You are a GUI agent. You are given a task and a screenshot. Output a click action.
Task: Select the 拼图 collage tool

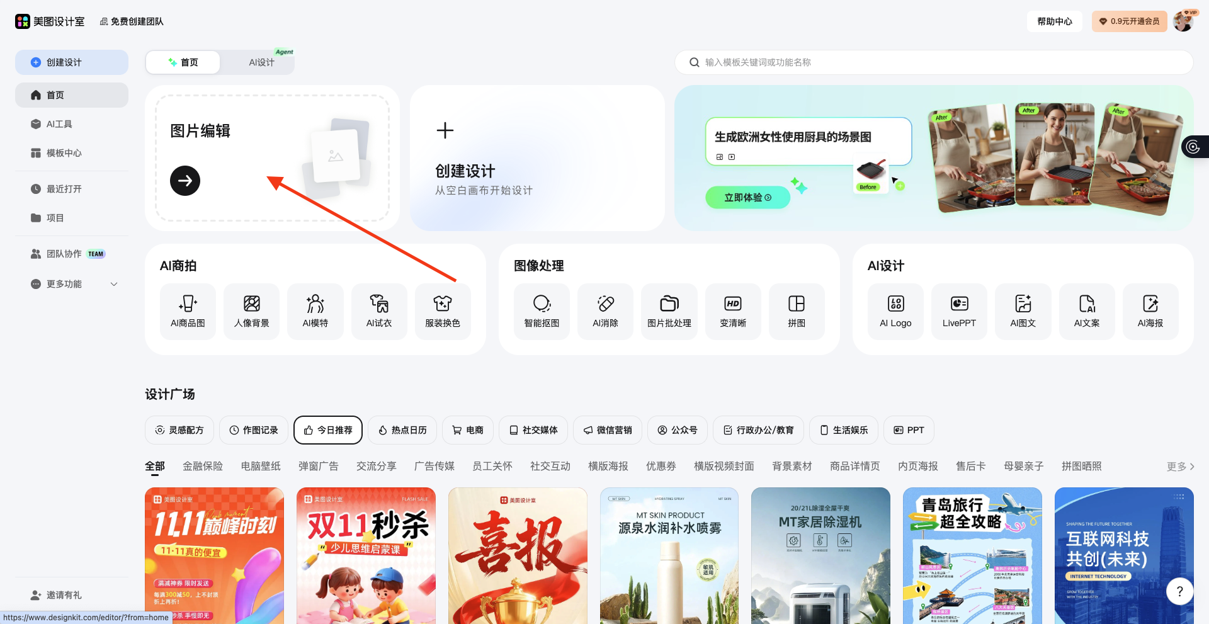coord(797,312)
